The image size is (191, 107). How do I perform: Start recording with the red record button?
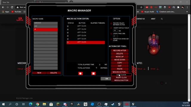80,73
